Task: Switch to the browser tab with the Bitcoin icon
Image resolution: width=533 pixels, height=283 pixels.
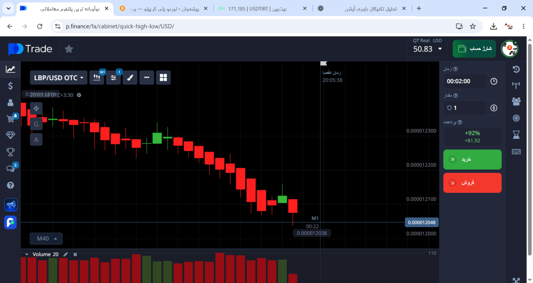Action: pos(163,8)
